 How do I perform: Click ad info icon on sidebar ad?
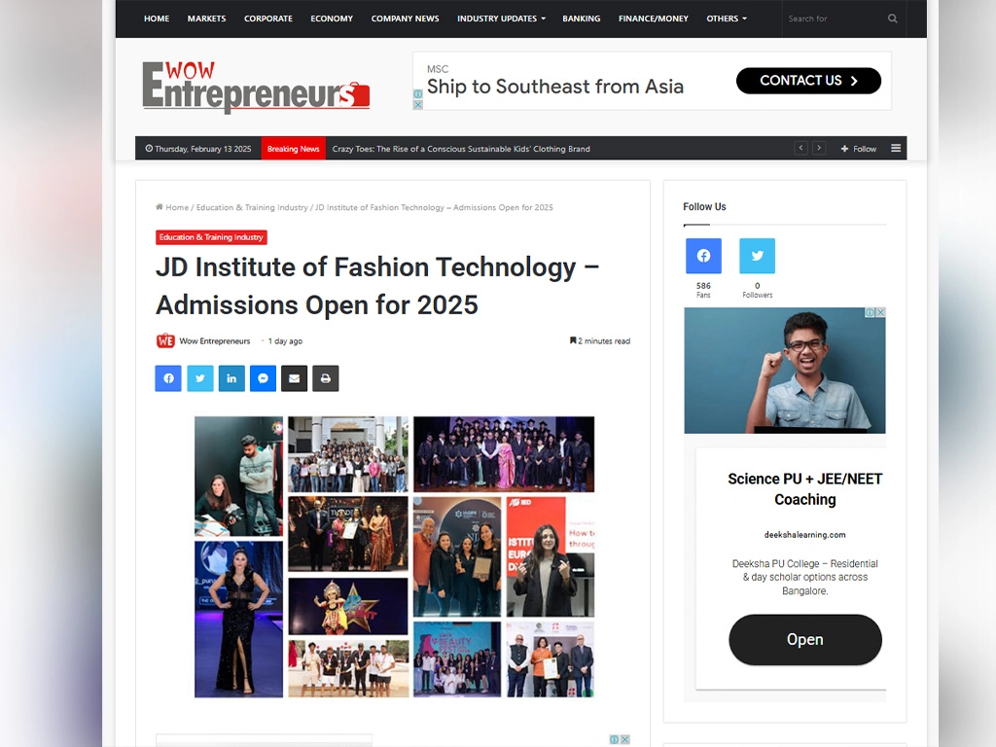pyautogui.click(x=870, y=312)
